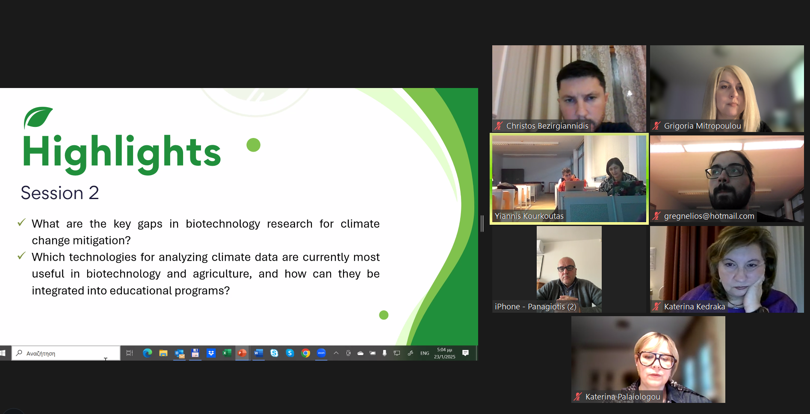Select iPhone - Panagiotis (2) video tile
This screenshot has height=414, width=810.
569,269
